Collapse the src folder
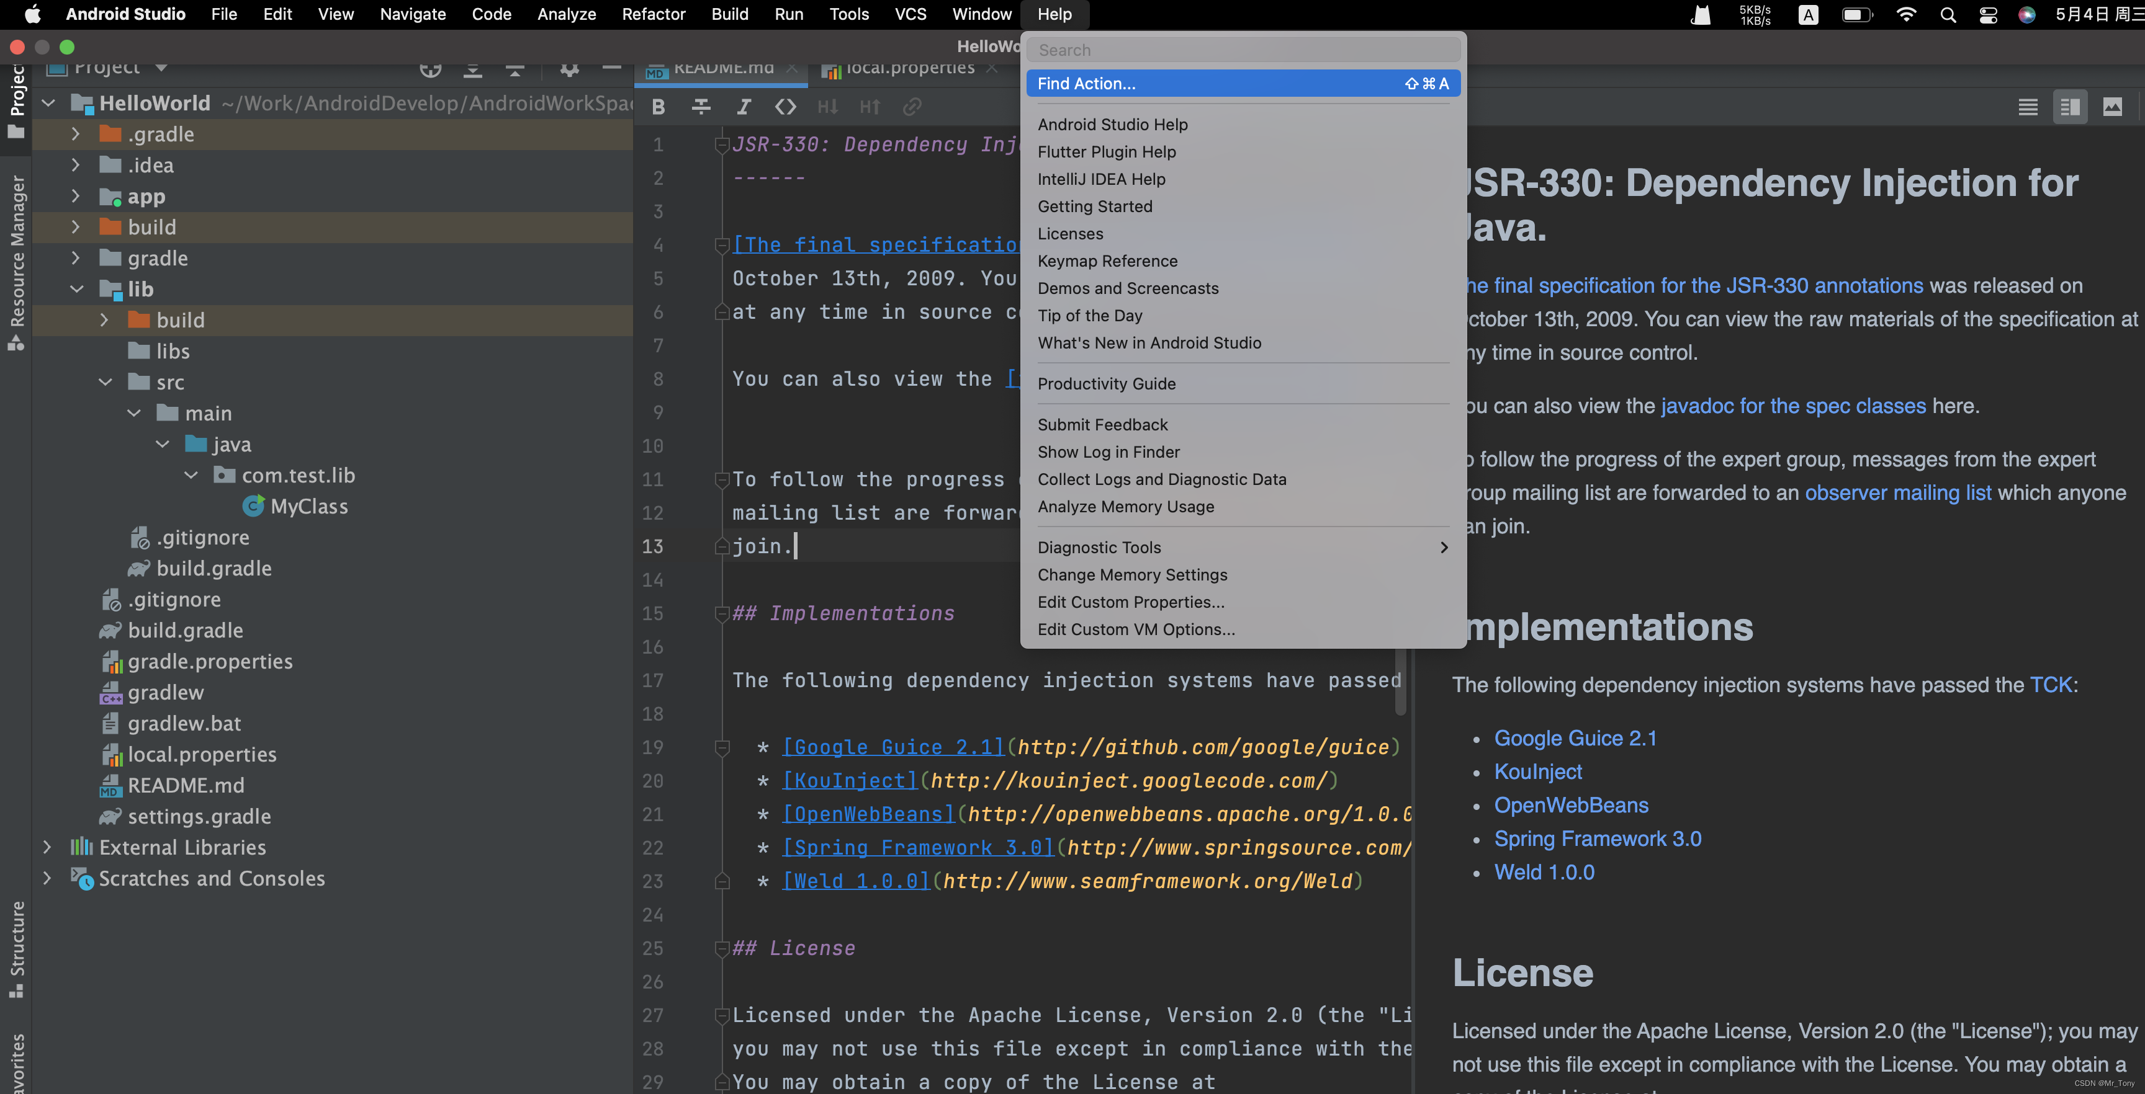The width and height of the screenshot is (2145, 1094). pos(105,382)
